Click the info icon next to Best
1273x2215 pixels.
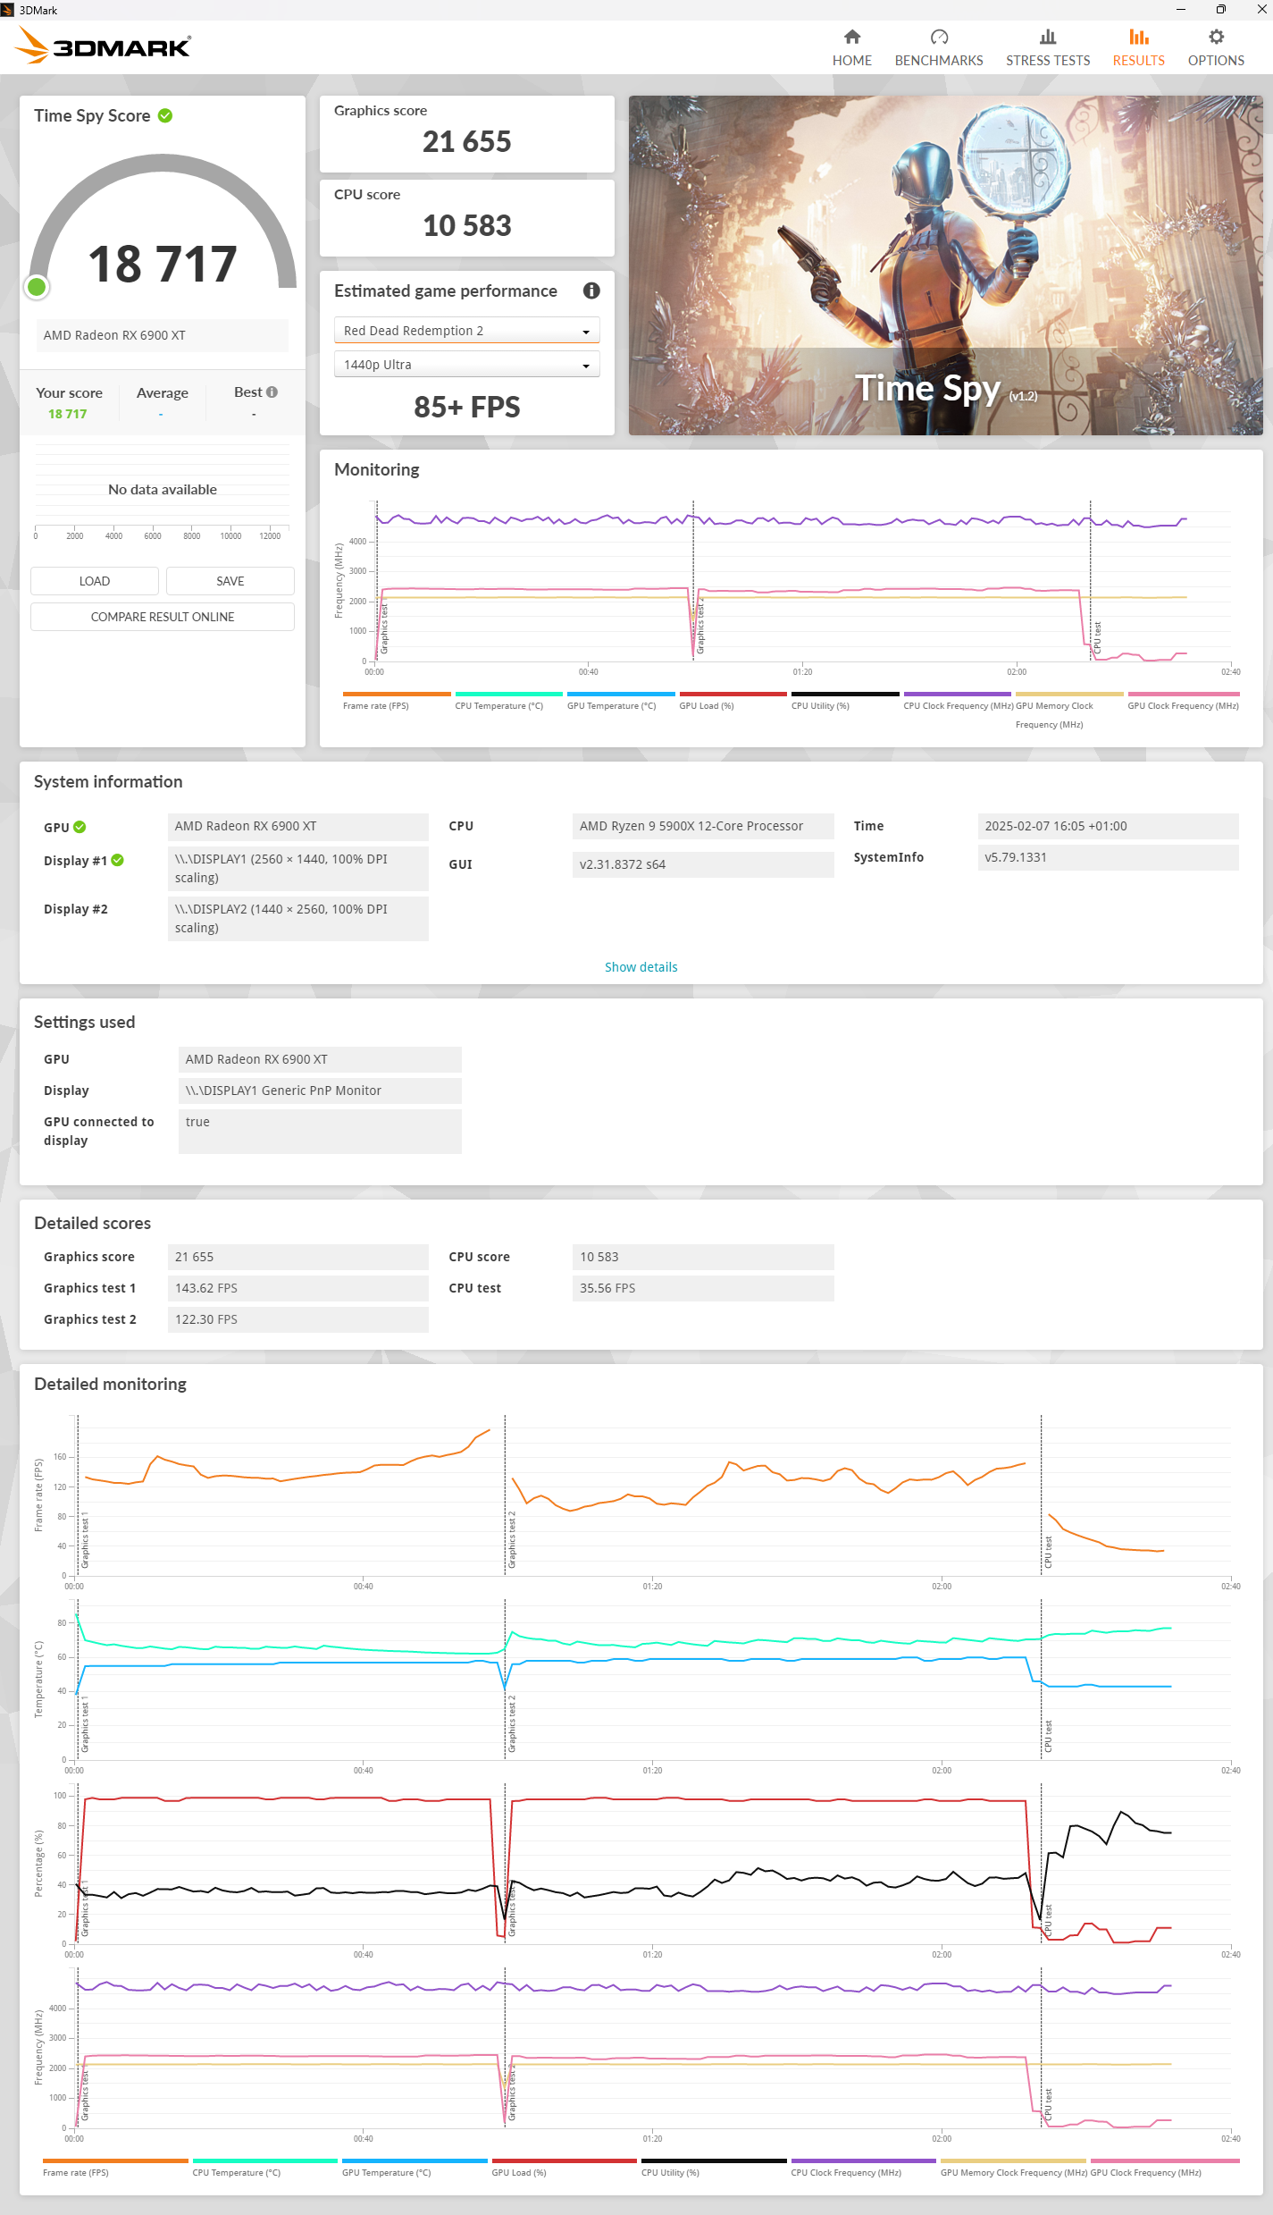[272, 392]
